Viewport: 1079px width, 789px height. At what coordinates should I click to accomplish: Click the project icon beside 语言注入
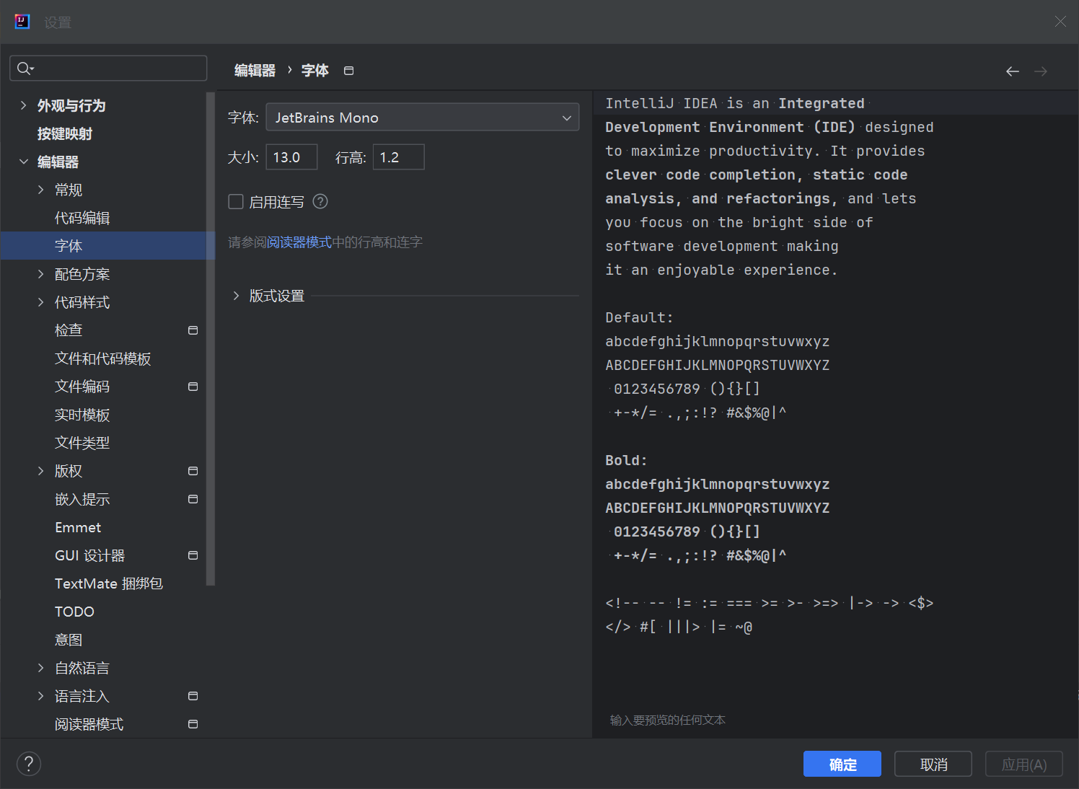(x=193, y=696)
